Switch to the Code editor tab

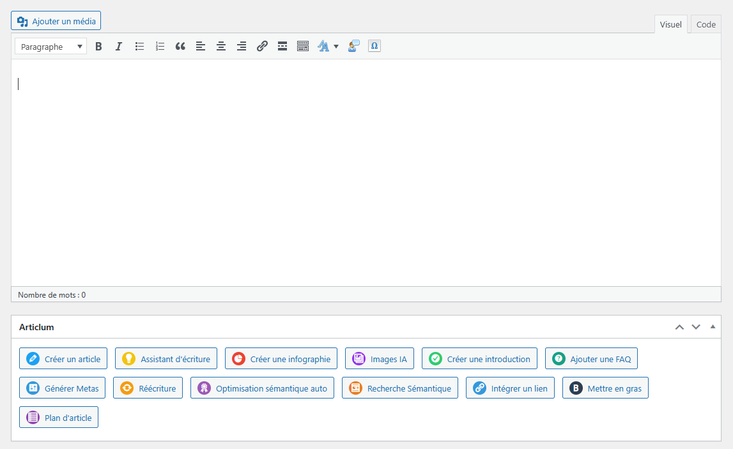706,25
